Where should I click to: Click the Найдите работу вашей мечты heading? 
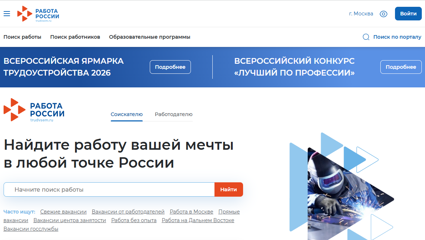(x=118, y=153)
